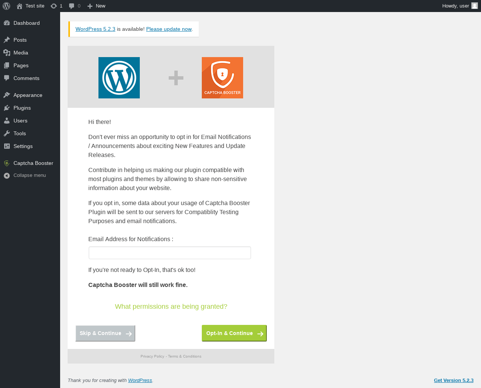Viewport: 481px width, 388px height.
Task: Click Collapse menu text
Action: coord(30,175)
